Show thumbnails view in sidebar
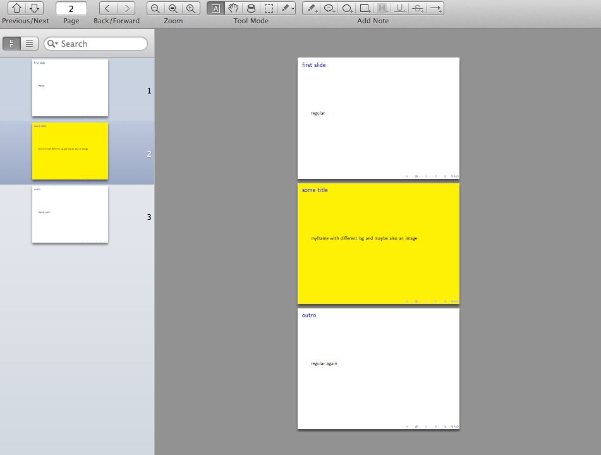The height and width of the screenshot is (455, 601). pos(11,44)
